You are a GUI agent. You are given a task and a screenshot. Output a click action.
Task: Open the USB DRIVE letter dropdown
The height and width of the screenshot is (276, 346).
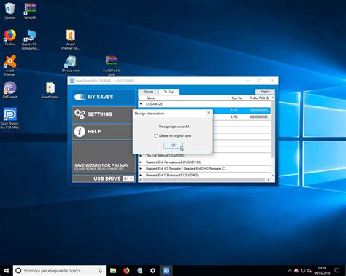point(128,179)
